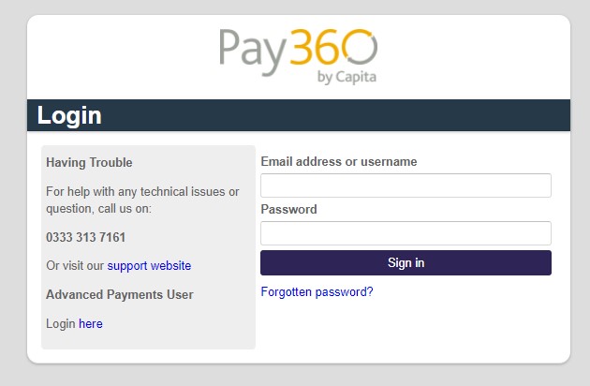This screenshot has height=386, width=590.
Task: Click the Login header bar title
Action: (x=69, y=115)
